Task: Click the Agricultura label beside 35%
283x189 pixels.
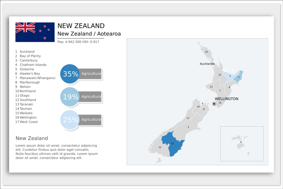Action: pyautogui.click(x=91, y=74)
